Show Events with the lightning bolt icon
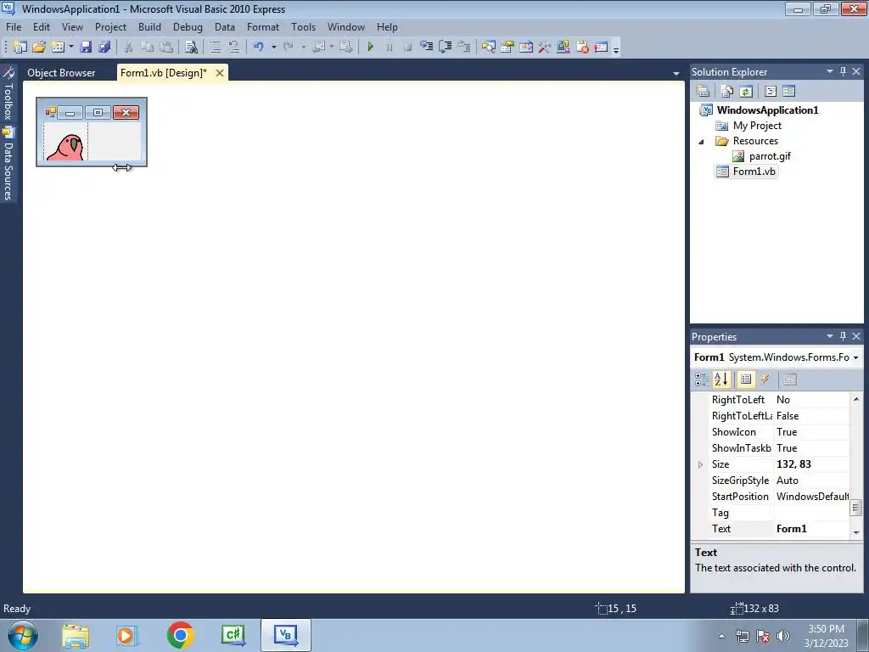 (x=765, y=379)
